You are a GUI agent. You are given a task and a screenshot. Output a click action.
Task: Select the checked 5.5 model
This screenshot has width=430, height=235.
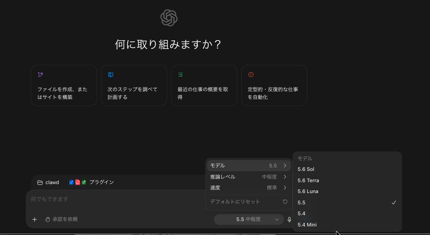(x=347, y=203)
